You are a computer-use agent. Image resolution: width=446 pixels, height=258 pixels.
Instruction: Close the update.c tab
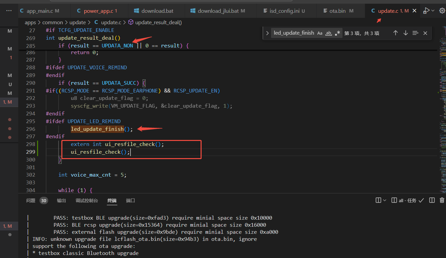pos(414,11)
